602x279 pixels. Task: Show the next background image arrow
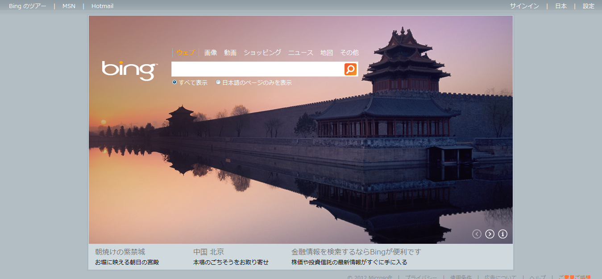click(490, 234)
